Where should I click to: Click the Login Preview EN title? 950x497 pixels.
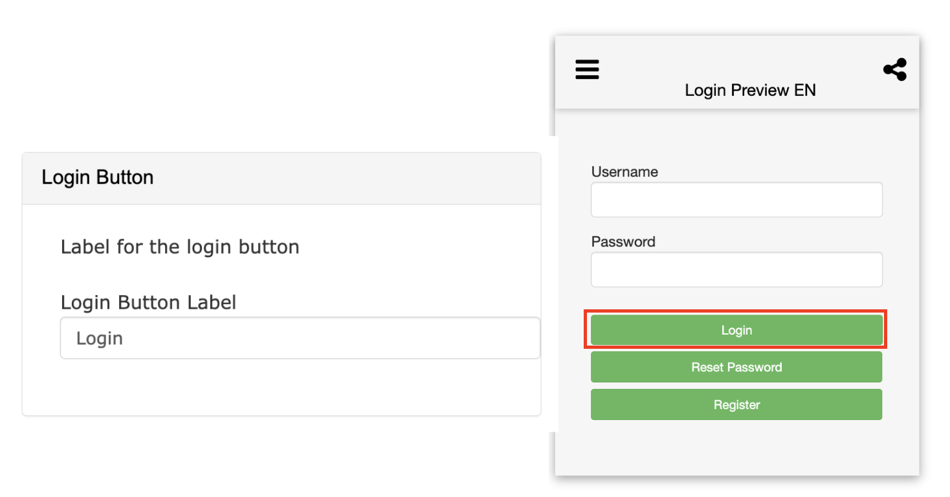[x=750, y=90]
